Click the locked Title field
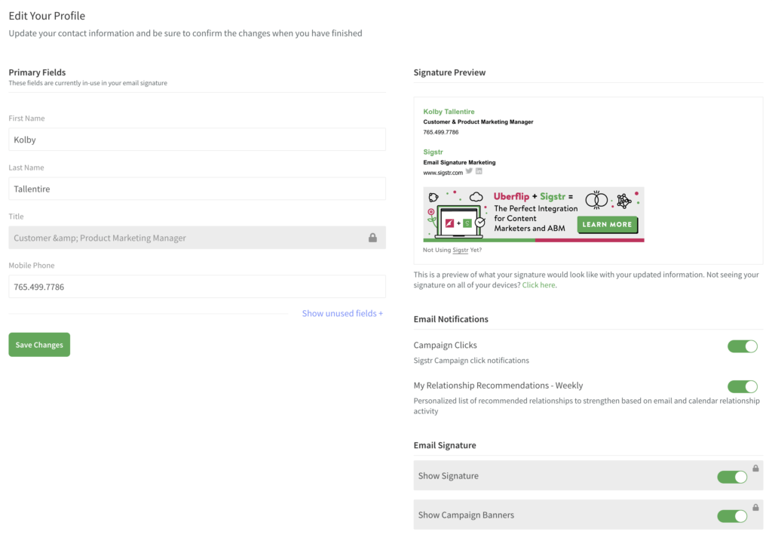Viewport: 772px width, 541px height. (197, 238)
